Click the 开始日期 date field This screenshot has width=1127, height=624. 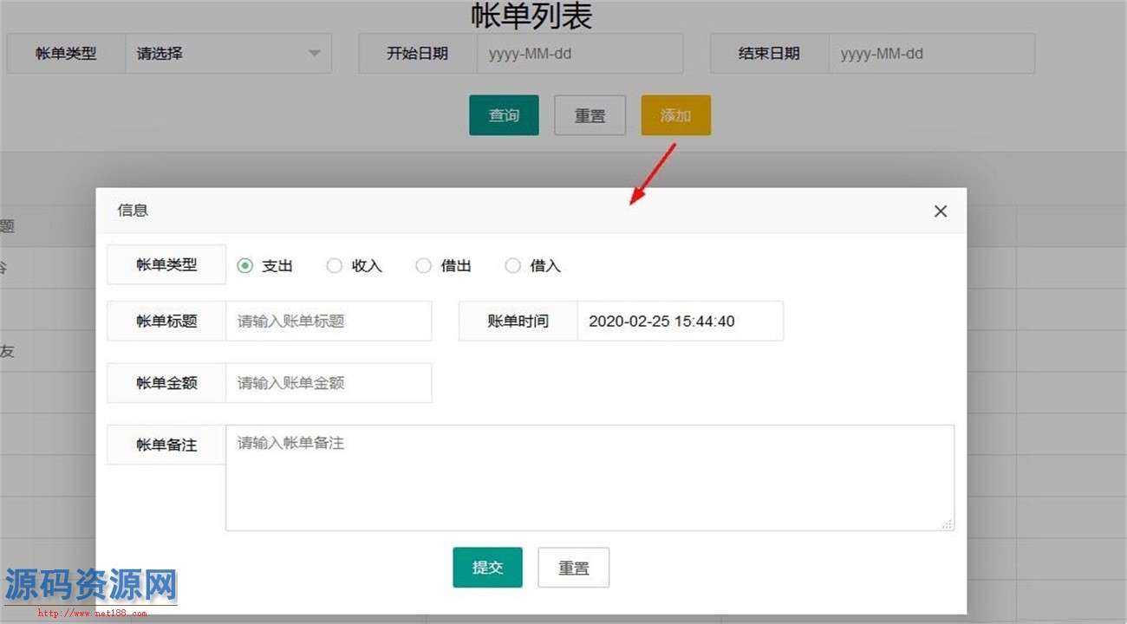tap(579, 54)
